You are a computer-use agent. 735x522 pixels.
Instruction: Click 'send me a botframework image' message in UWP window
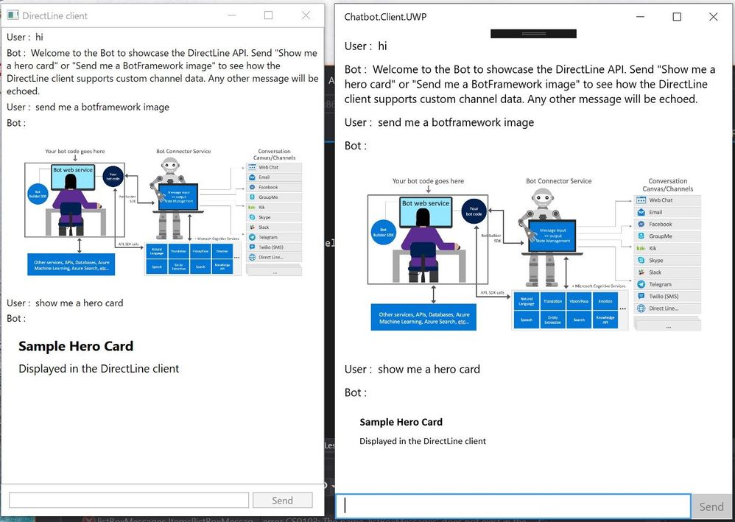tap(456, 122)
